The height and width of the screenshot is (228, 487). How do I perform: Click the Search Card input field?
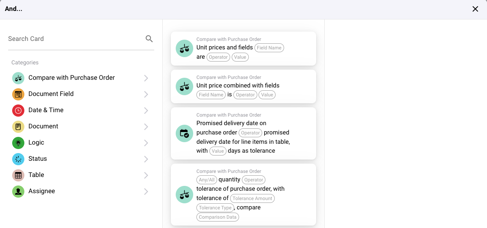[x=75, y=39]
